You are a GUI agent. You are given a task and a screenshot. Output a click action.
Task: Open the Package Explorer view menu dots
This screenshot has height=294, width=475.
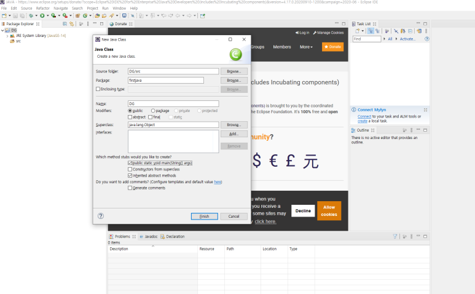[x=88, y=23]
